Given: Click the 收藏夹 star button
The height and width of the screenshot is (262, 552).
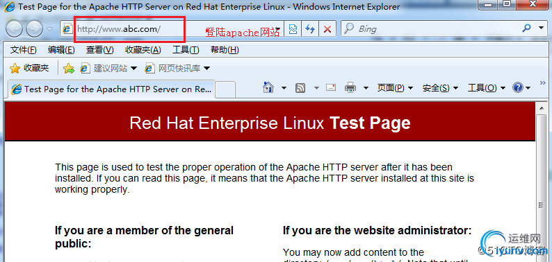Looking at the screenshot, I should (x=29, y=68).
